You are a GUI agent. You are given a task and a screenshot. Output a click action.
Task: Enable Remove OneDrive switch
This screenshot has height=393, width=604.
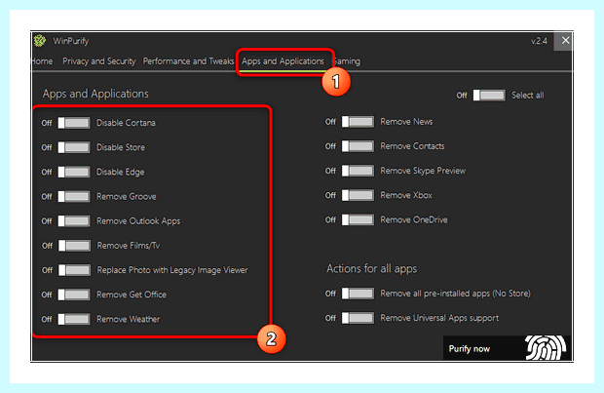(x=358, y=219)
